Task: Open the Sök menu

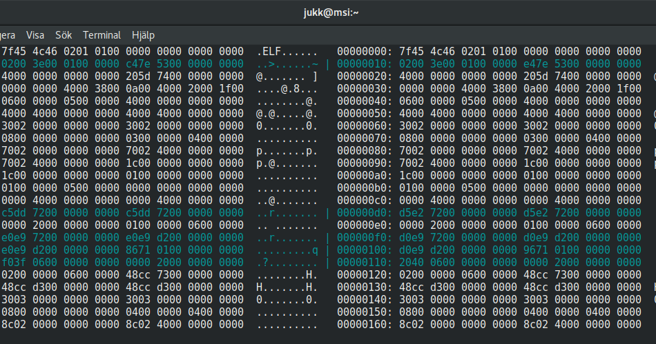Action: point(64,35)
